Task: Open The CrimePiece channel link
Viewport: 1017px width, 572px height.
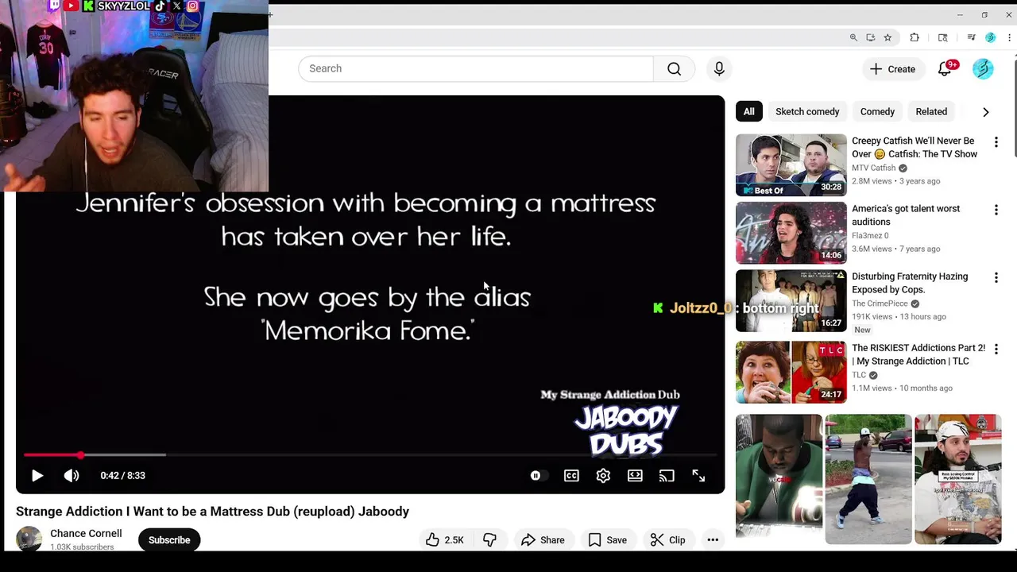Action: pos(880,303)
